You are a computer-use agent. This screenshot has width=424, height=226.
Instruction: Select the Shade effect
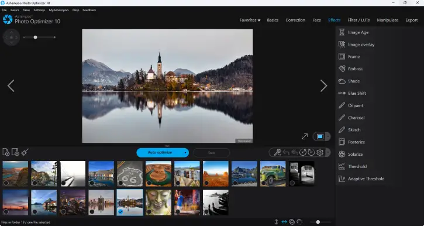[349, 81]
